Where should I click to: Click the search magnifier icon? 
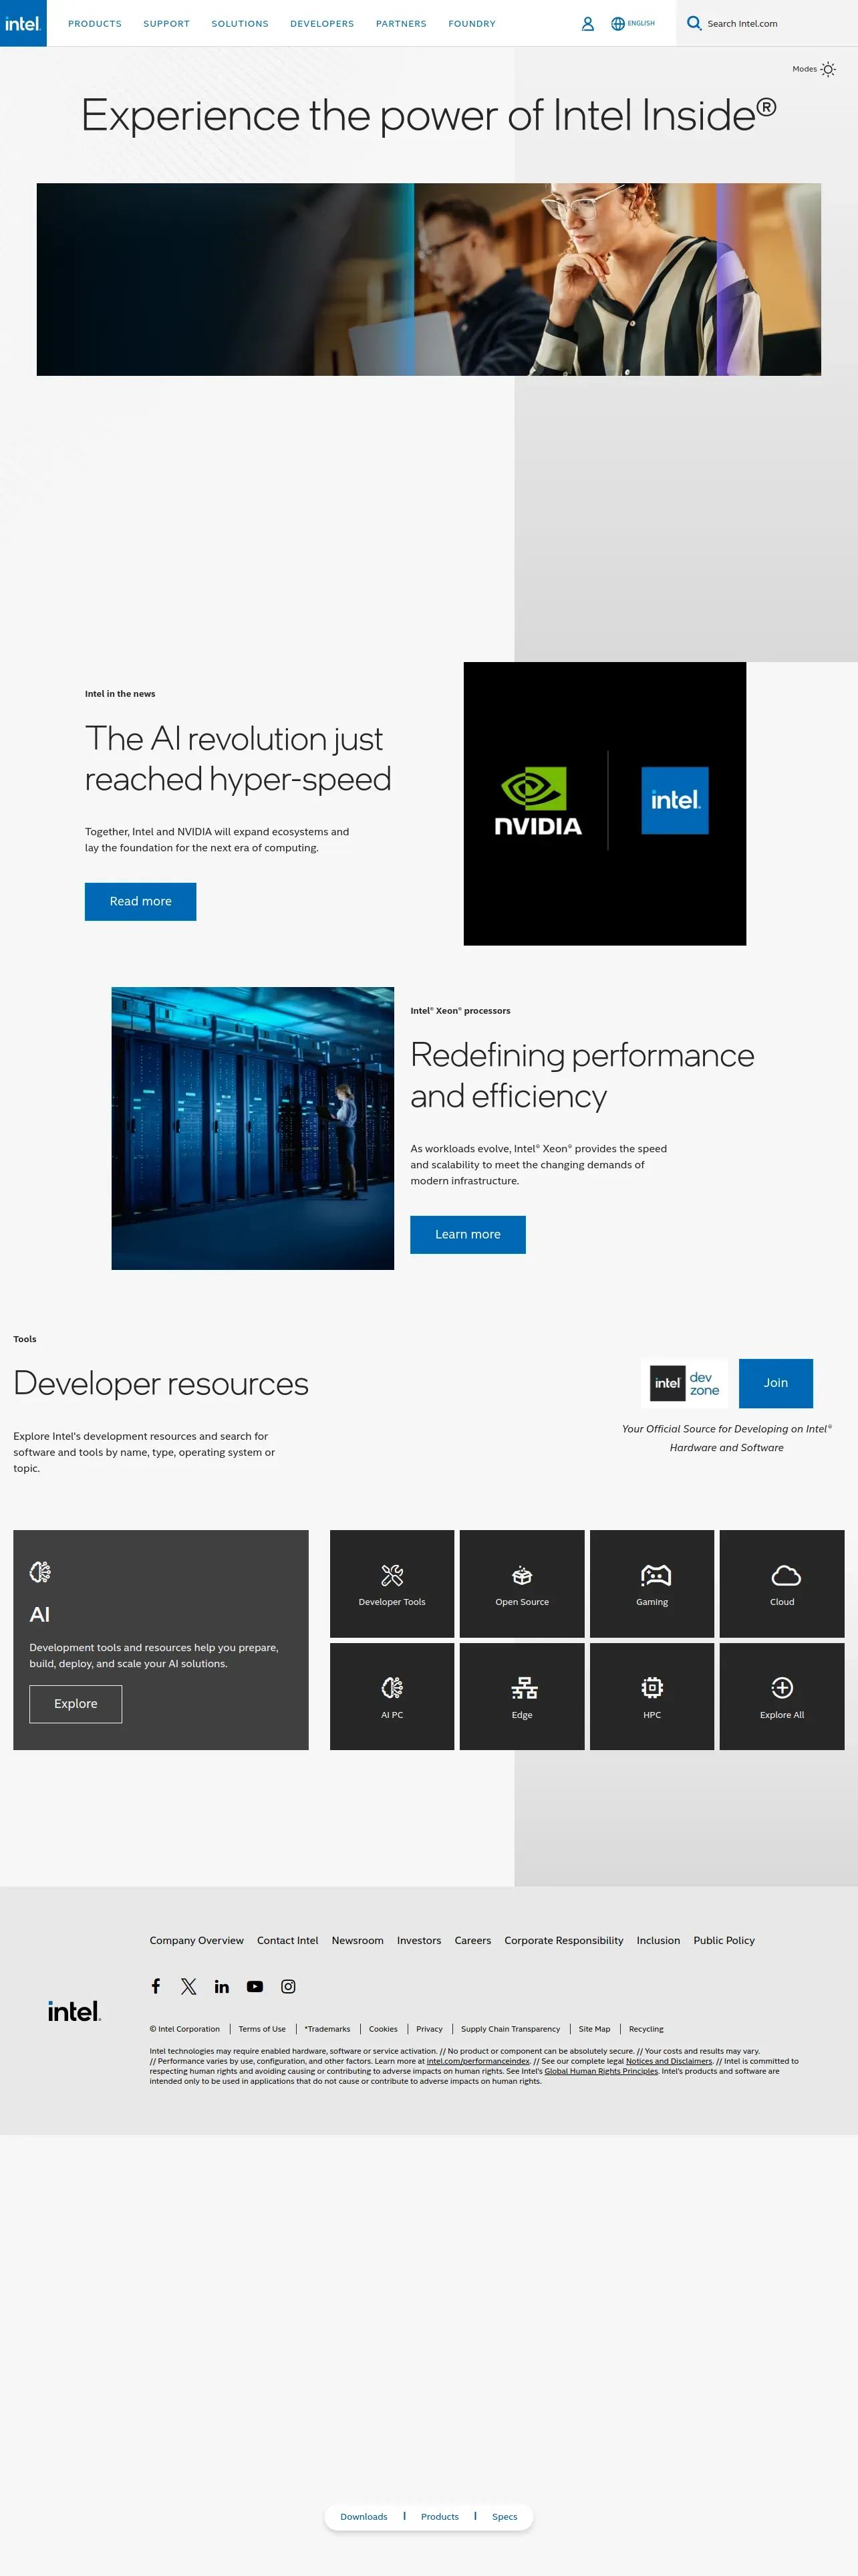(x=694, y=23)
